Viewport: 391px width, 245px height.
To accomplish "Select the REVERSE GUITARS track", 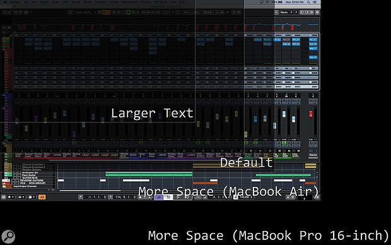I will [32, 181].
